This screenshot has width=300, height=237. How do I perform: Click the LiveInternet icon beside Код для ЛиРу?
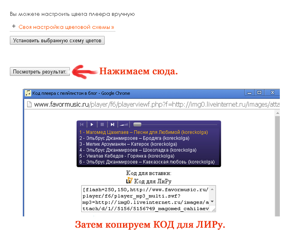(129, 180)
